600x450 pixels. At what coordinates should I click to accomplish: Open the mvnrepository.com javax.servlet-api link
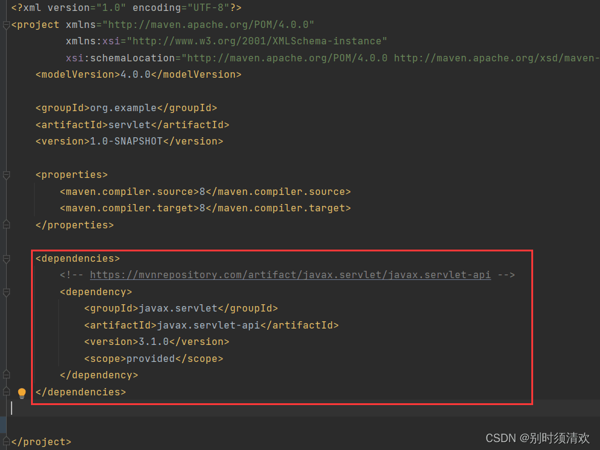click(x=290, y=275)
